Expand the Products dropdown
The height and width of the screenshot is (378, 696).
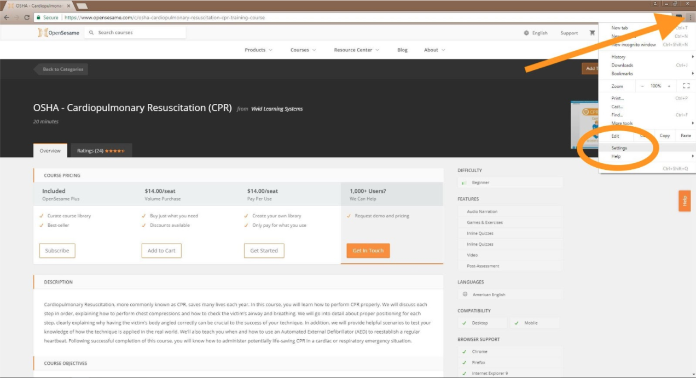pos(258,50)
